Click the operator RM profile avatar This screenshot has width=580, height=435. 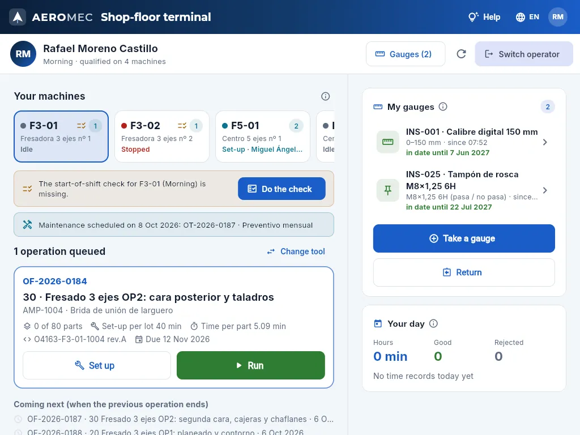23,54
